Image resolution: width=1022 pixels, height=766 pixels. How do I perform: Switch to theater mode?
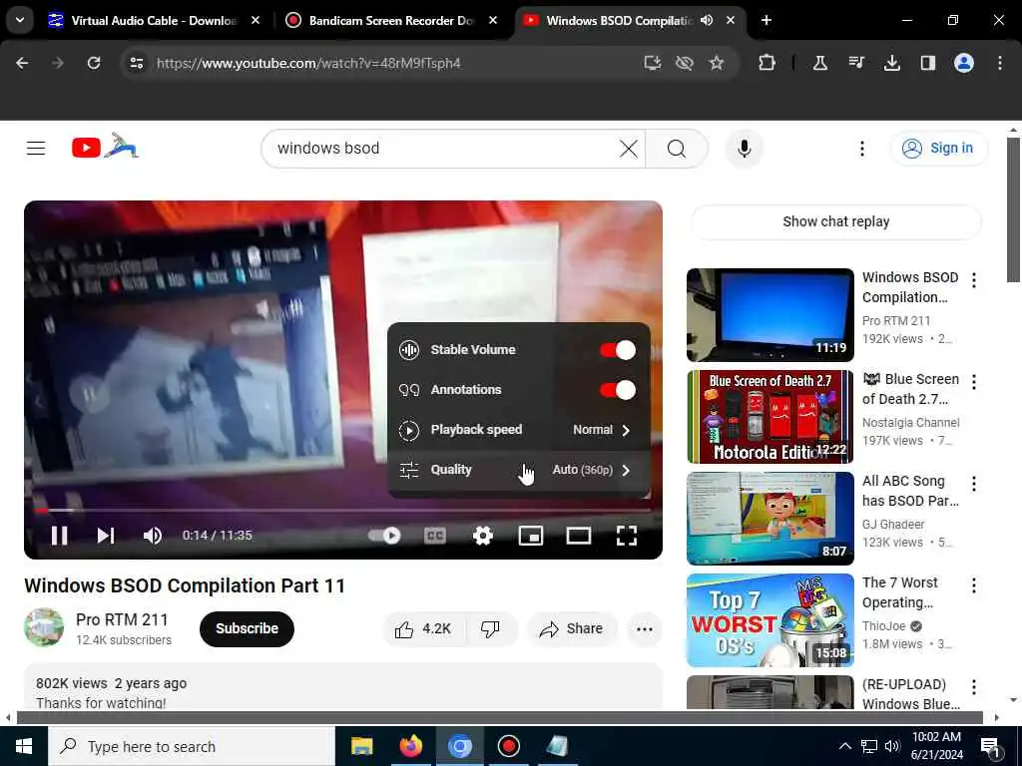pyautogui.click(x=578, y=536)
